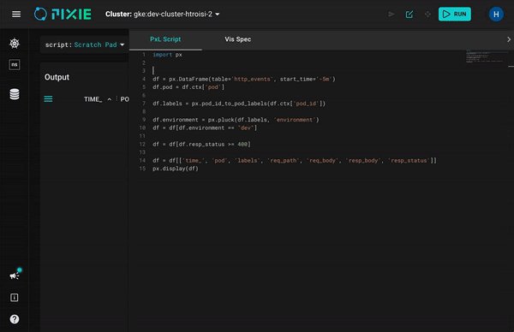
Task: Switch to the PxL Script tab
Action: (165, 39)
